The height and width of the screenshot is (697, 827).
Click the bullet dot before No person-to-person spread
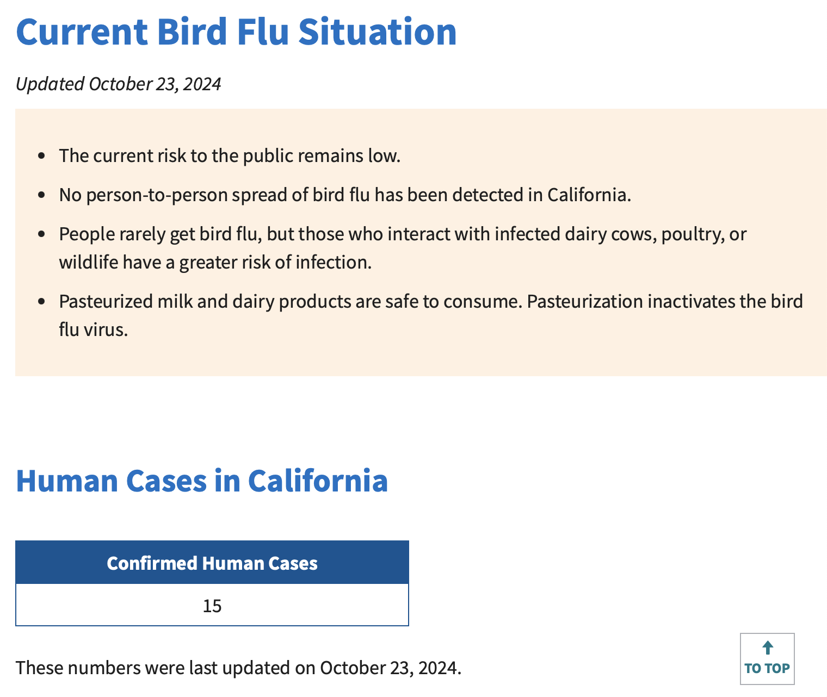pyautogui.click(x=42, y=195)
